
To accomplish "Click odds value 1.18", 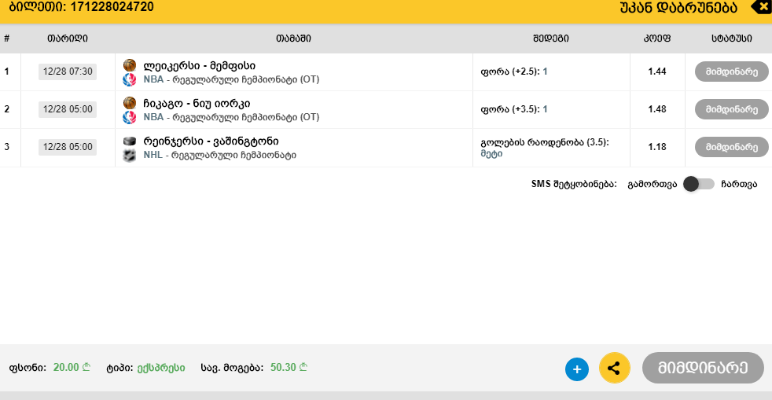I will tap(656, 147).
